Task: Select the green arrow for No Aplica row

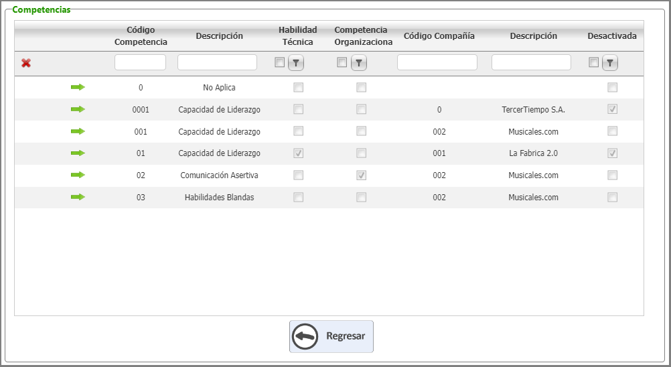Action: pyautogui.click(x=78, y=87)
